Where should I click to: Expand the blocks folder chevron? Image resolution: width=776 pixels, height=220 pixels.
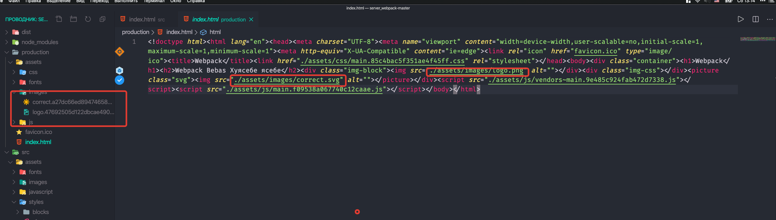point(18,212)
